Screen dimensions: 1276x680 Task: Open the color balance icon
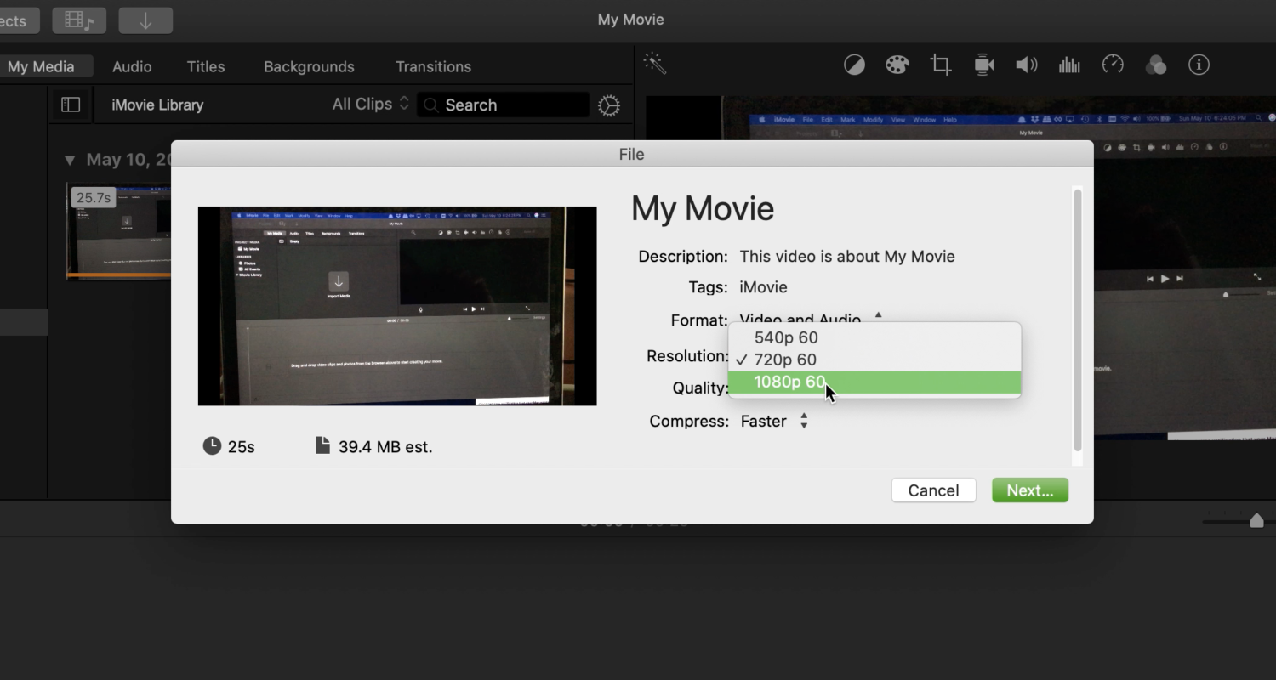(854, 65)
